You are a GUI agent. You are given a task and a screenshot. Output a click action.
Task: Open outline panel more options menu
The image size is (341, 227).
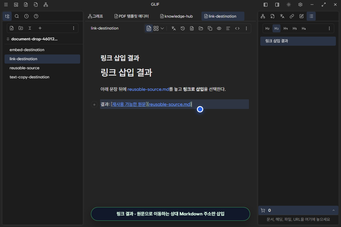[x=329, y=28]
